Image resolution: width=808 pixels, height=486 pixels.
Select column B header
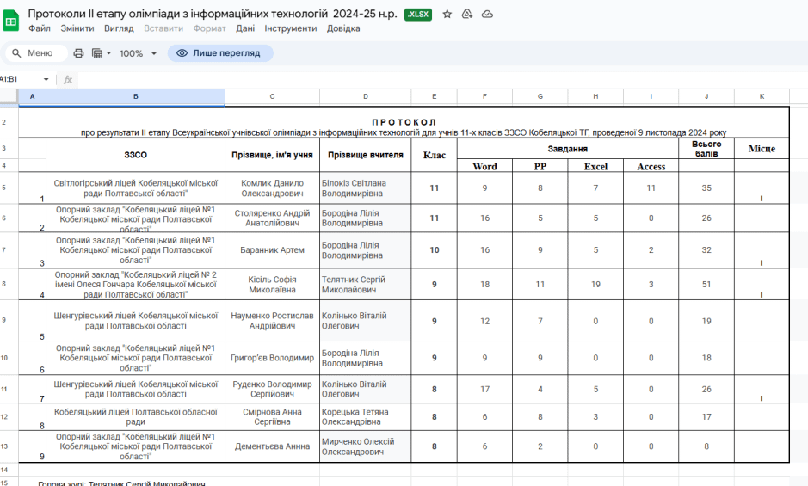coord(135,96)
